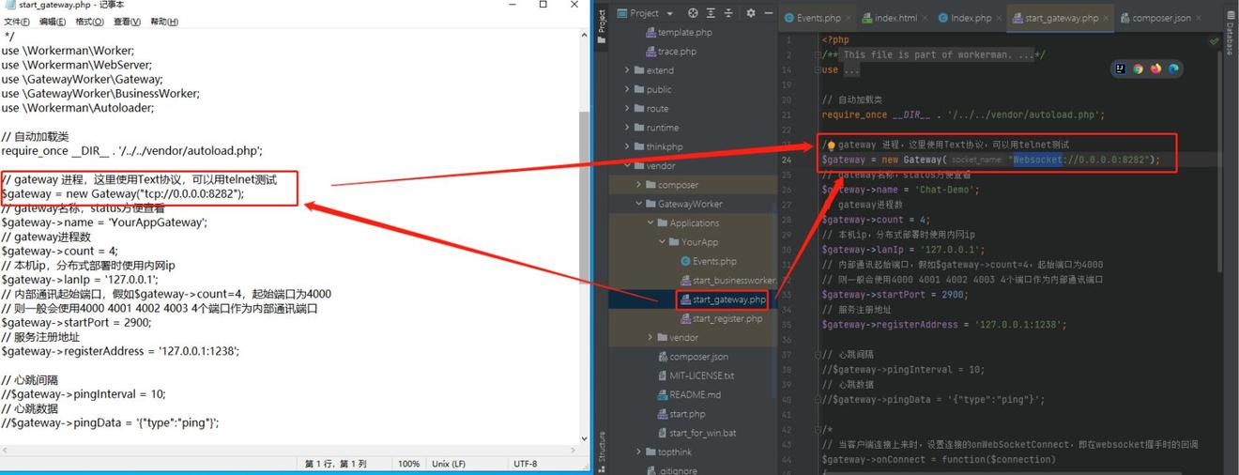1239x475 pixels.
Task: Open preview in Edge browser icon
Action: (x=1173, y=69)
